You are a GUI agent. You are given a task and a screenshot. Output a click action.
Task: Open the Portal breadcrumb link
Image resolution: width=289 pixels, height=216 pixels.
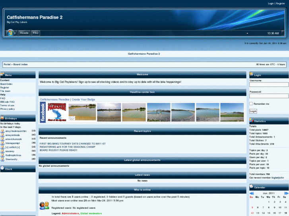(7, 64)
